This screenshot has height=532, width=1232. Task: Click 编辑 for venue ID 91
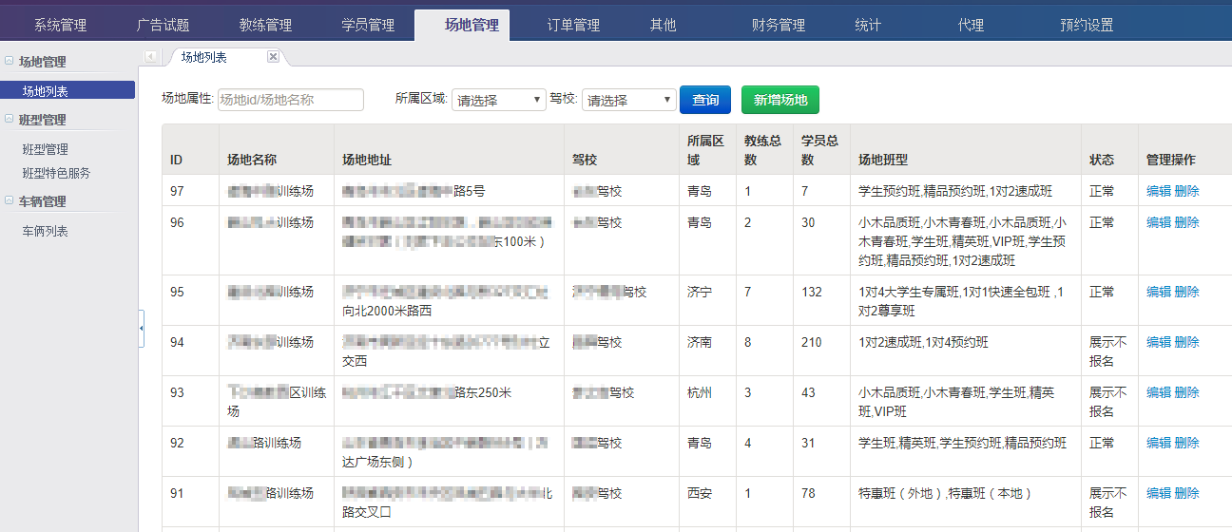[x=1159, y=493]
